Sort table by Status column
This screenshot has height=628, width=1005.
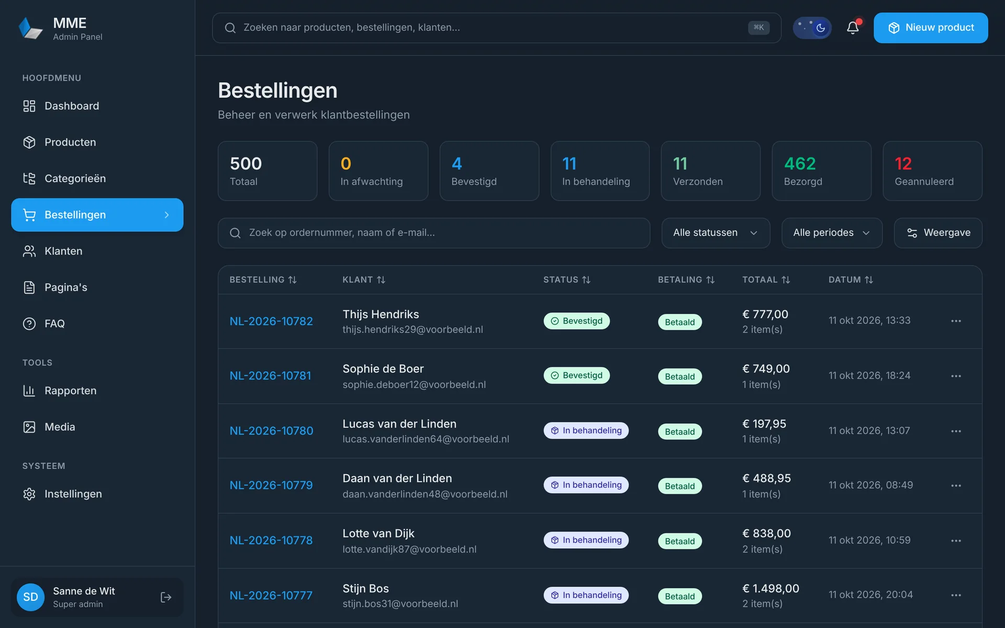tap(567, 280)
